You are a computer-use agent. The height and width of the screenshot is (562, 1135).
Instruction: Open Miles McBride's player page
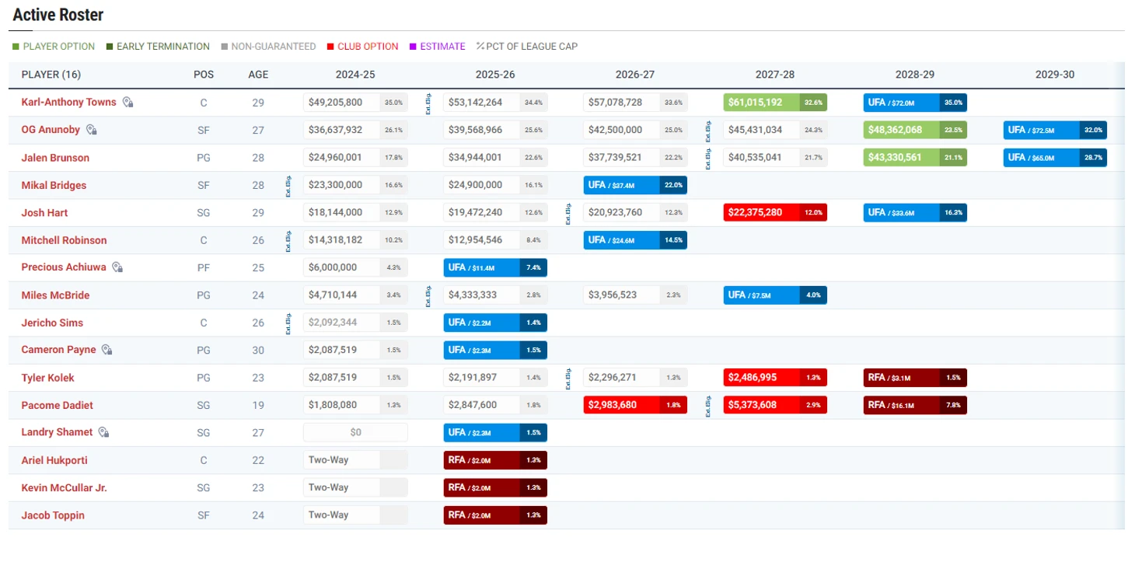pyautogui.click(x=55, y=295)
